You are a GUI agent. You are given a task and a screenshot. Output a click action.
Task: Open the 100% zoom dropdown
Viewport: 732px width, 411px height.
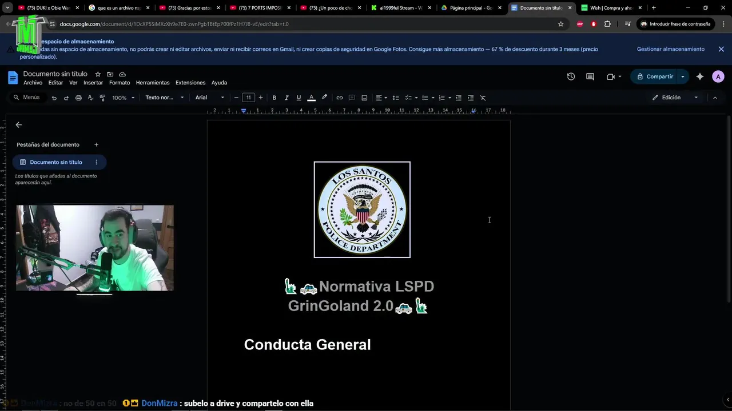pos(123,98)
